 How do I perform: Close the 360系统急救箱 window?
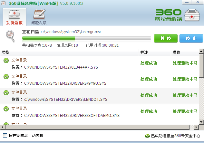pyautogui.click(x=198, y=2)
